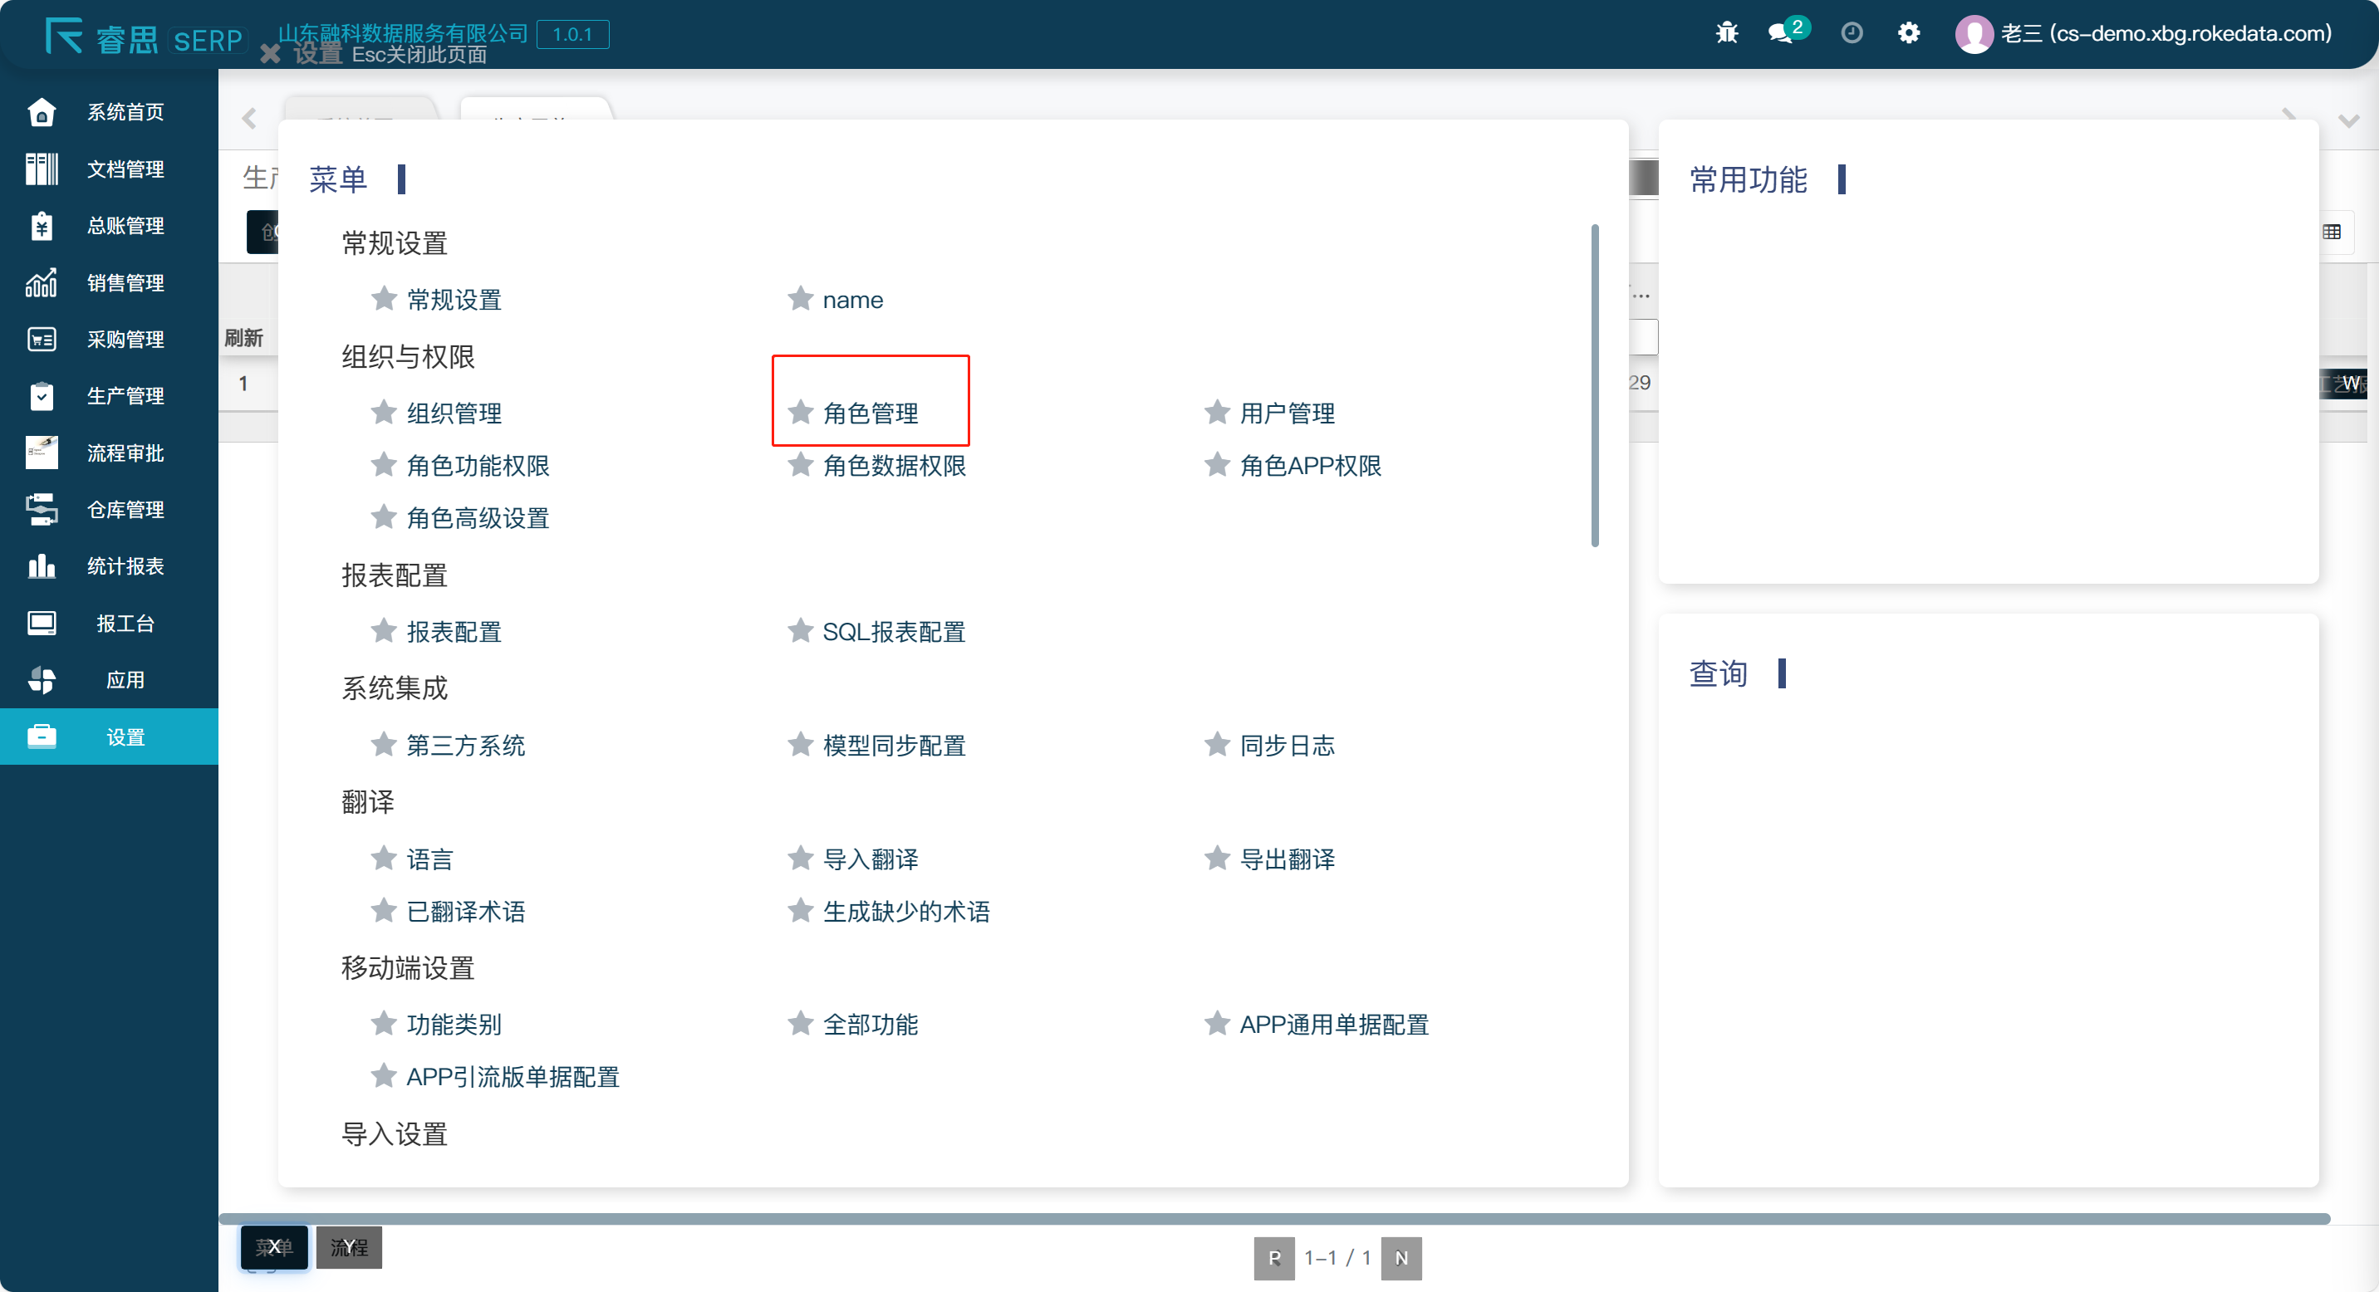This screenshot has height=1292, width=2379.
Task: Click the table grid view icon
Action: pos(2331,232)
